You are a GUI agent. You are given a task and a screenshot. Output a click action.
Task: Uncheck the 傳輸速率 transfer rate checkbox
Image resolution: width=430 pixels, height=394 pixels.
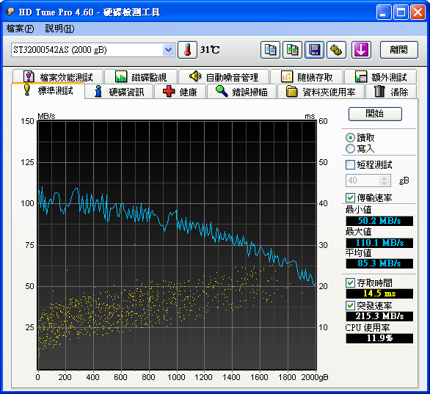click(350, 197)
